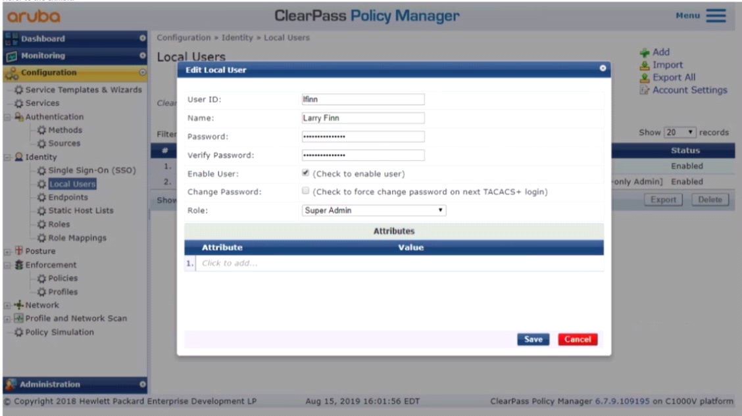Click the Add user plus icon
The image size is (742, 416).
tap(645, 53)
